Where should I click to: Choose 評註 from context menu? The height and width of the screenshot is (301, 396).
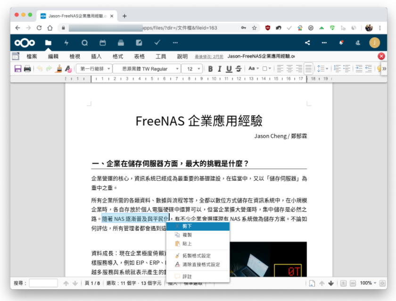(x=198, y=276)
